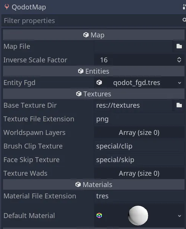Click the QodotMap node icon
The width and height of the screenshot is (186, 229).
tap(7, 7)
